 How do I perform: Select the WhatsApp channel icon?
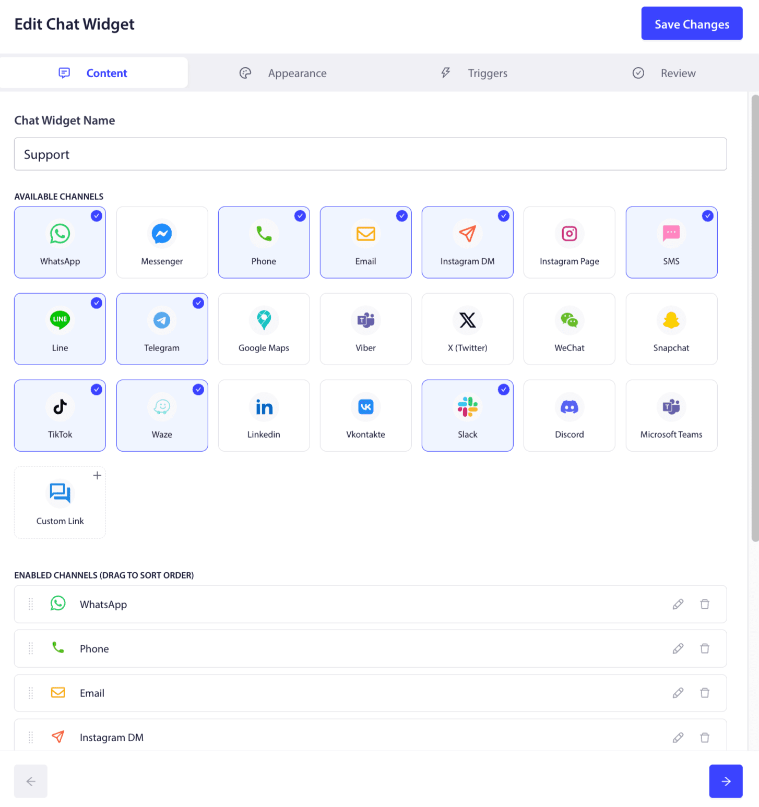(x=60, y=242)
